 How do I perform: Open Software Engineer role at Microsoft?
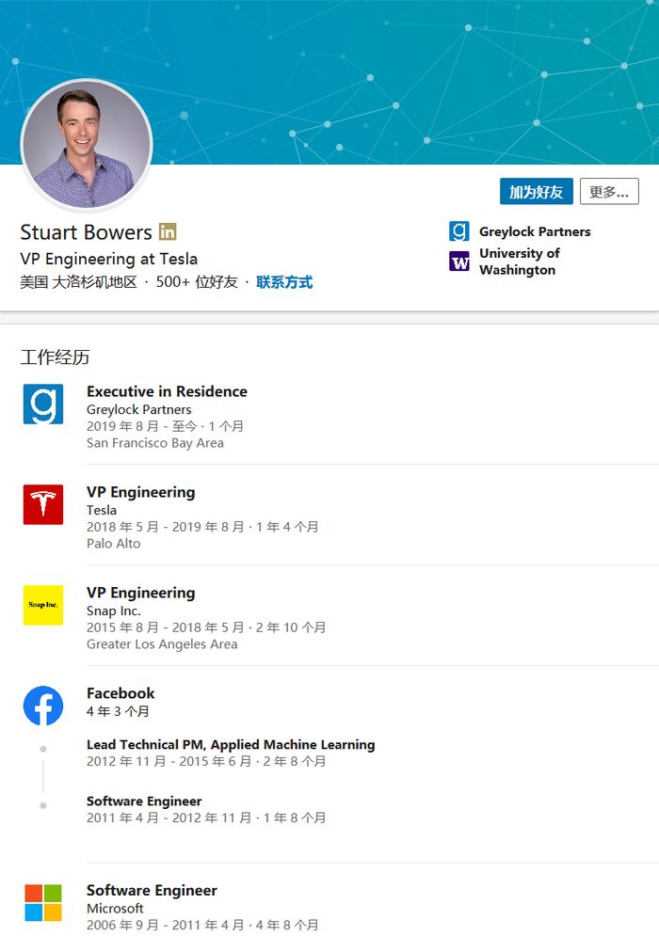coord(152,890)
